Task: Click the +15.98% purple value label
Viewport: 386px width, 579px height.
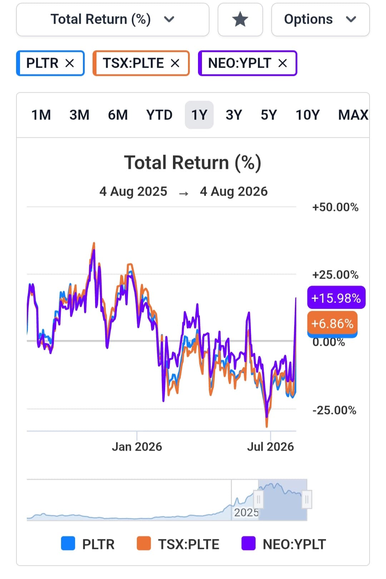Action: (336, 298)
